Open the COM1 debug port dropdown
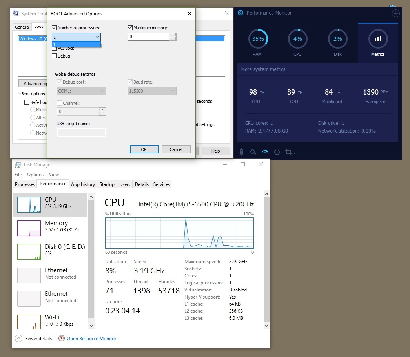The height and width of the screenshot is (357, 410). [x=81, y=91]
